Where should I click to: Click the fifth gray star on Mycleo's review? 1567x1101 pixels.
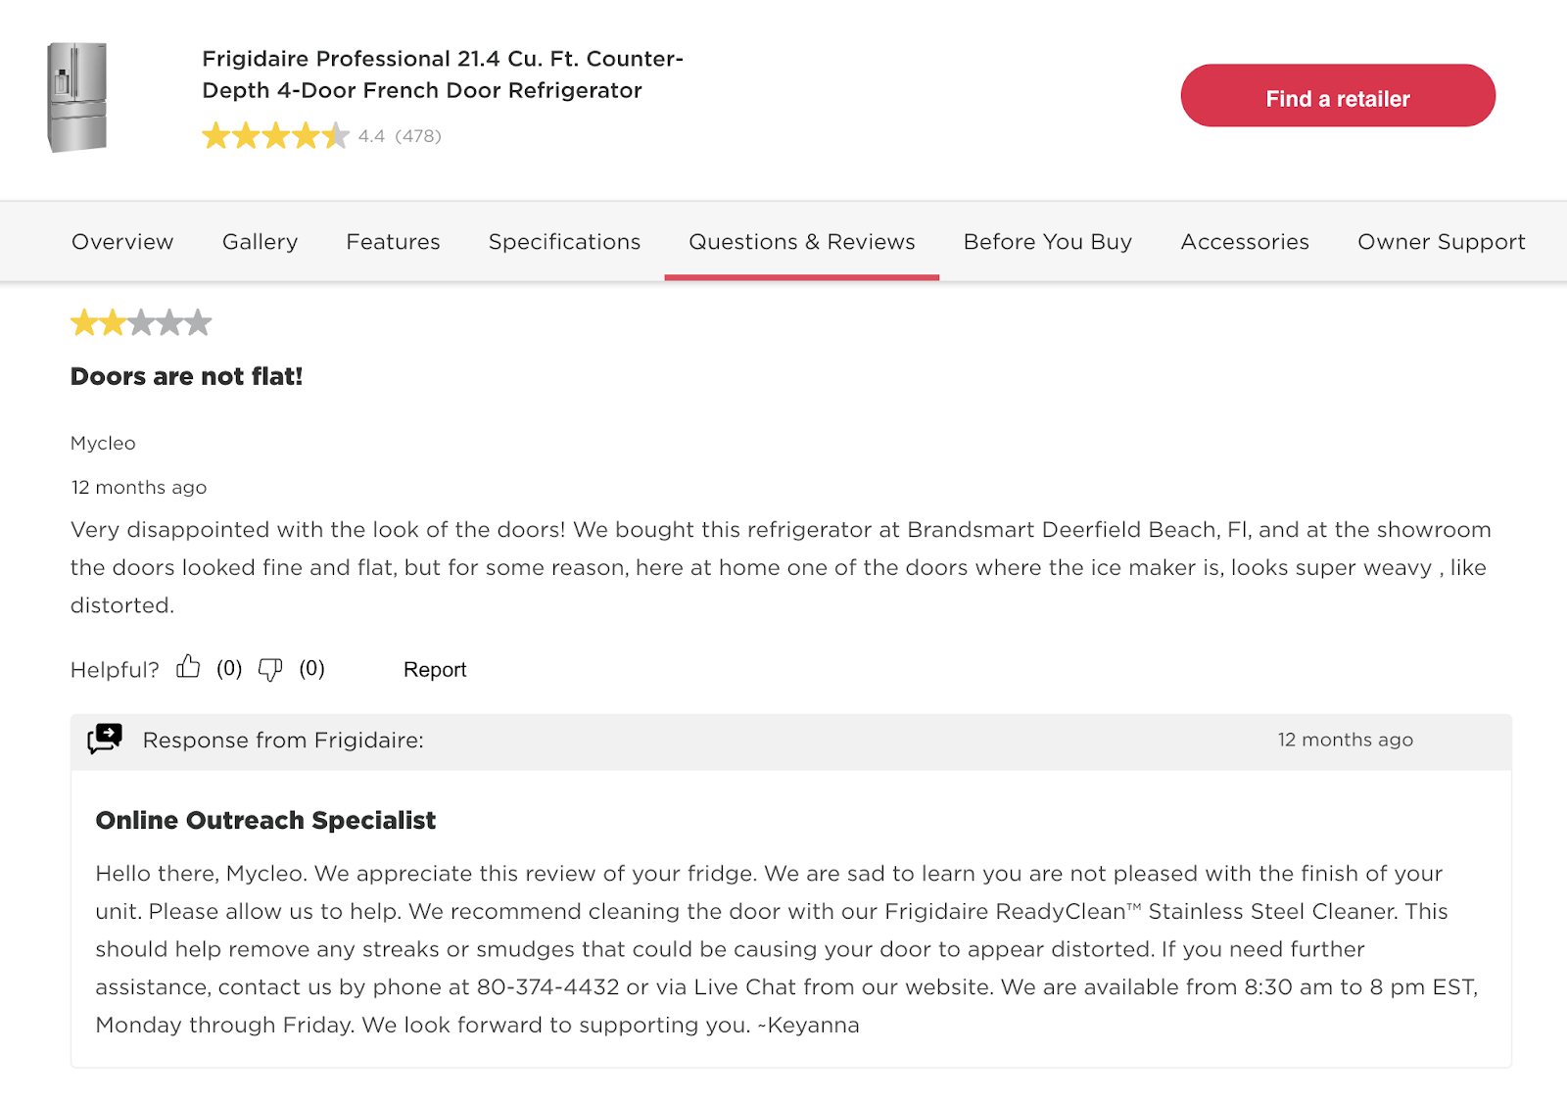point(198,321)
